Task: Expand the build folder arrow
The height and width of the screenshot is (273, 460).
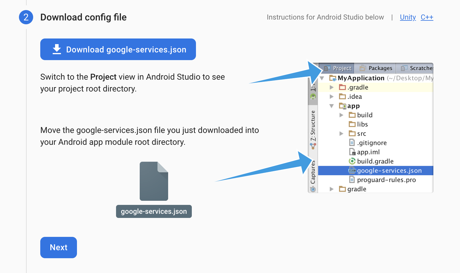Action: point(341,115)
